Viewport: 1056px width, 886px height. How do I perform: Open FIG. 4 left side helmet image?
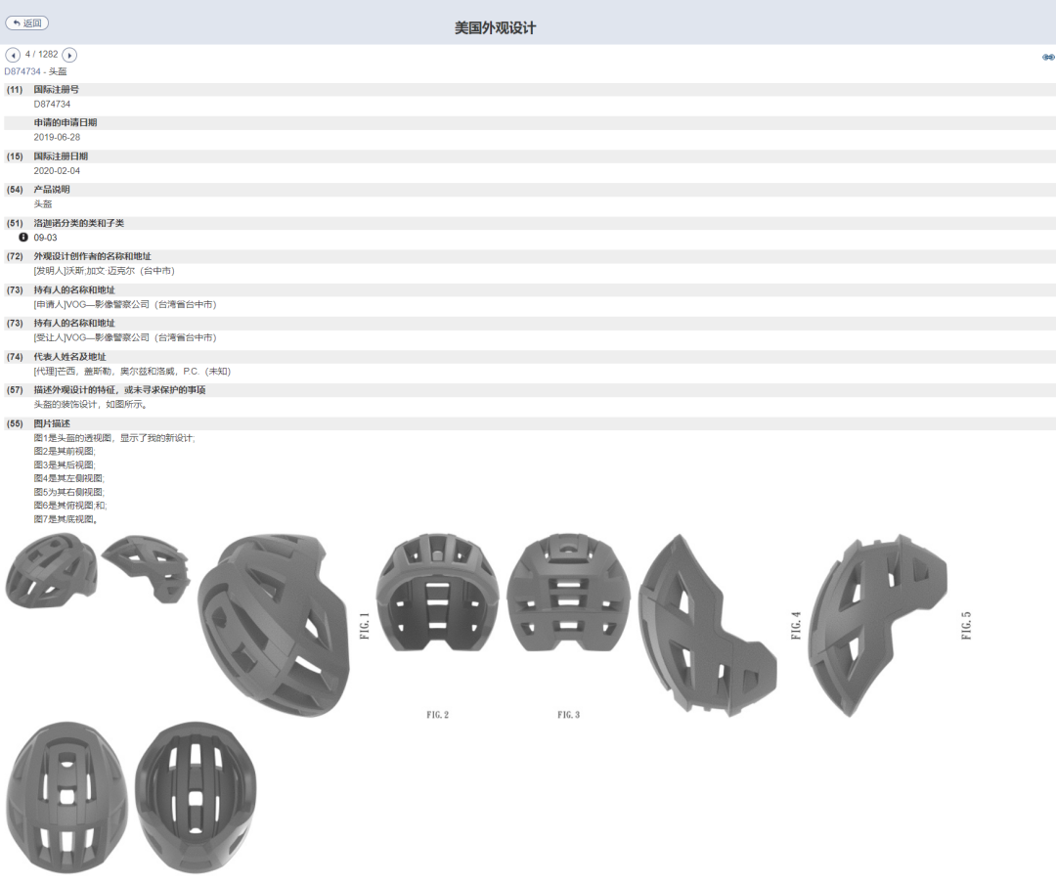(x=708, y=625)
